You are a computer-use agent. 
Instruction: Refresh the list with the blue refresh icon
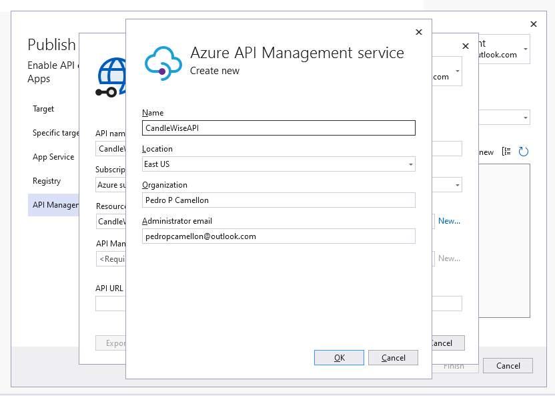point(524,152)
